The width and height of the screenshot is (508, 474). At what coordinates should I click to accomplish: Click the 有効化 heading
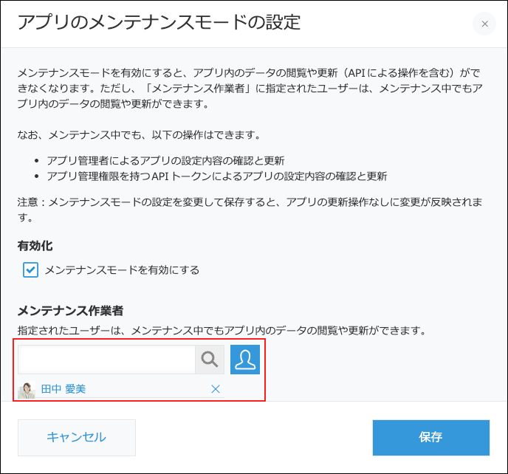[x=35, y=246]
